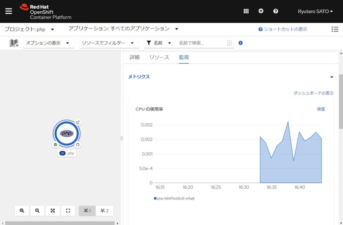This screenshot has width=343, height=225.
Task: Zoom in on the topology view
Action: pos(22,211)
